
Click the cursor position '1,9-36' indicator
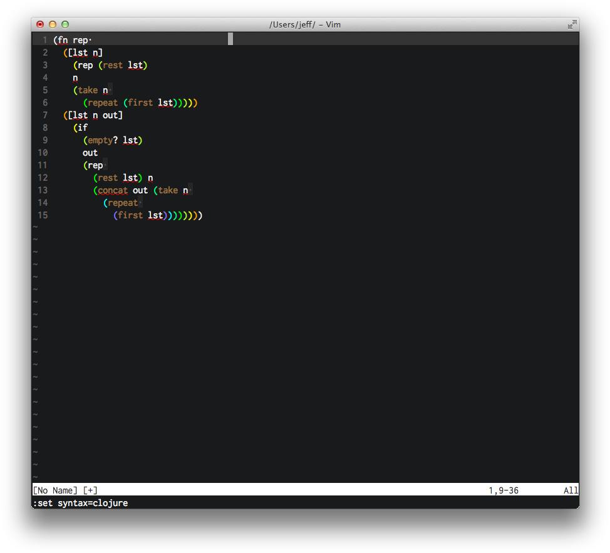(x=504, y=490)
